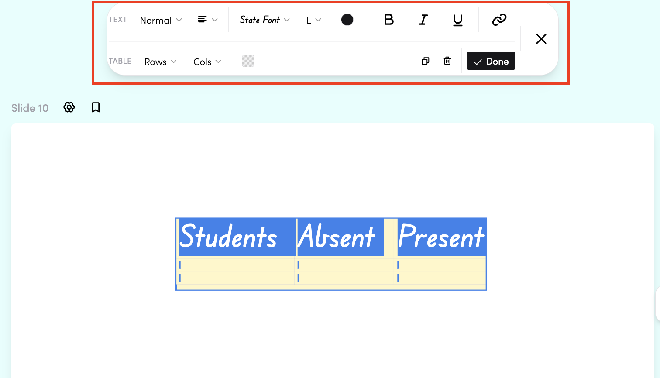Open the L font size dropdown

(313, 20)
